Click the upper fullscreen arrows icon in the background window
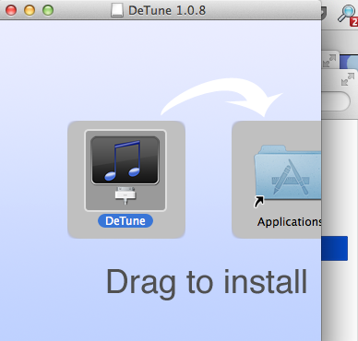The height and width of the screenshot is (341, 358). pos(329,61)
